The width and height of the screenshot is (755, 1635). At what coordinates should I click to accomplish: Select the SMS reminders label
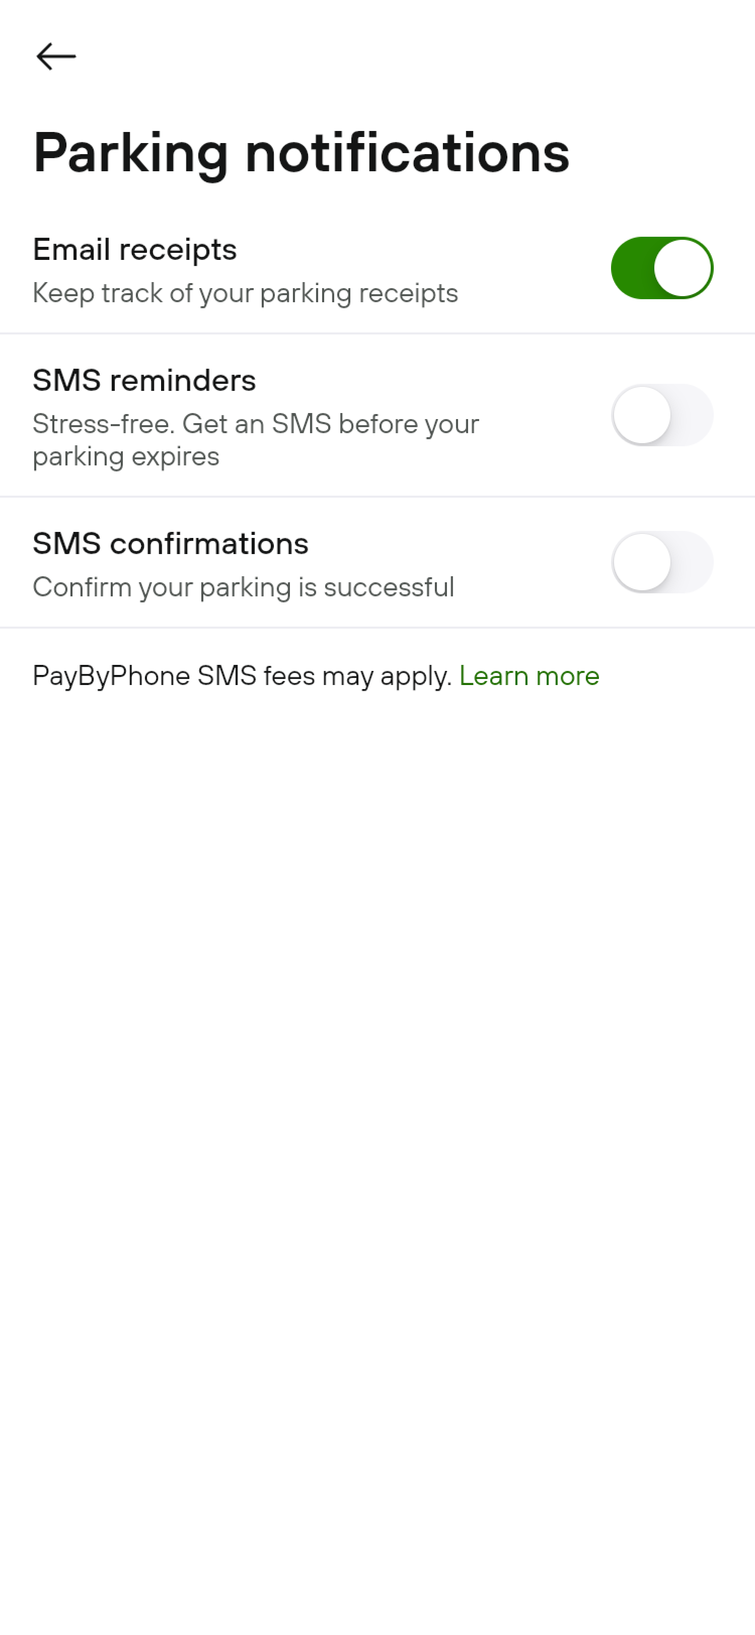144,381
